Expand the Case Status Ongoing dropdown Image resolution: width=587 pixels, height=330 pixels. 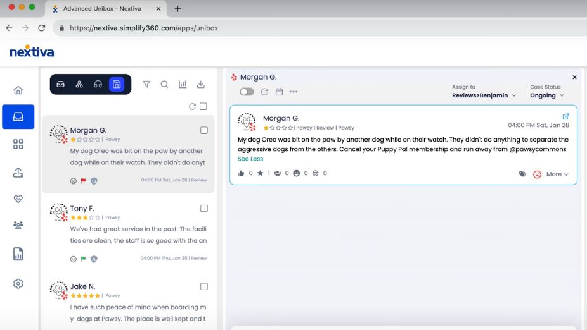(546, 95)
